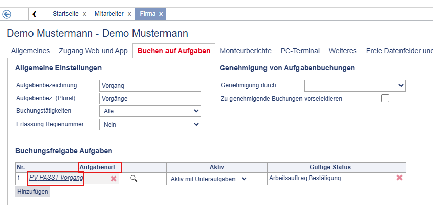This screenshot has height=205, width=433.
Task: Toggle Zu genehmigende Buchungen vorselektieren checkbox
Action: click(x=385, y=98)
